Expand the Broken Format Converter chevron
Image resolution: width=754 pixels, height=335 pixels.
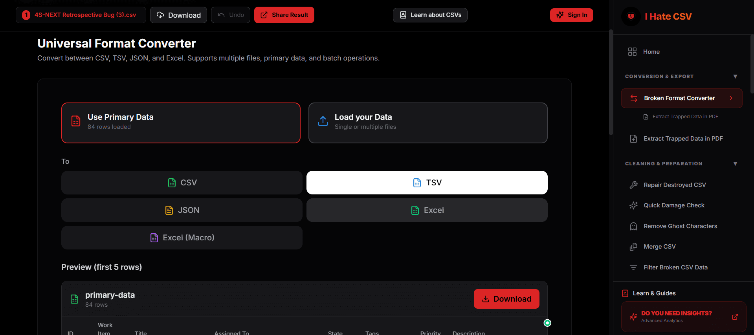click(x=731, y=98)
